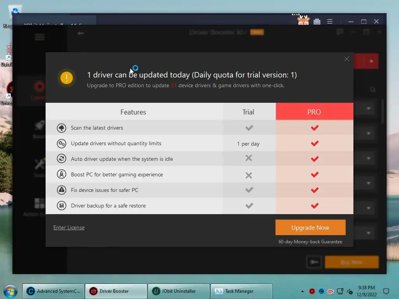This screenshot has width=399, height=299.
Task: Click PRO checkmark for Update drivers without limits
Action: click(315, 143)
